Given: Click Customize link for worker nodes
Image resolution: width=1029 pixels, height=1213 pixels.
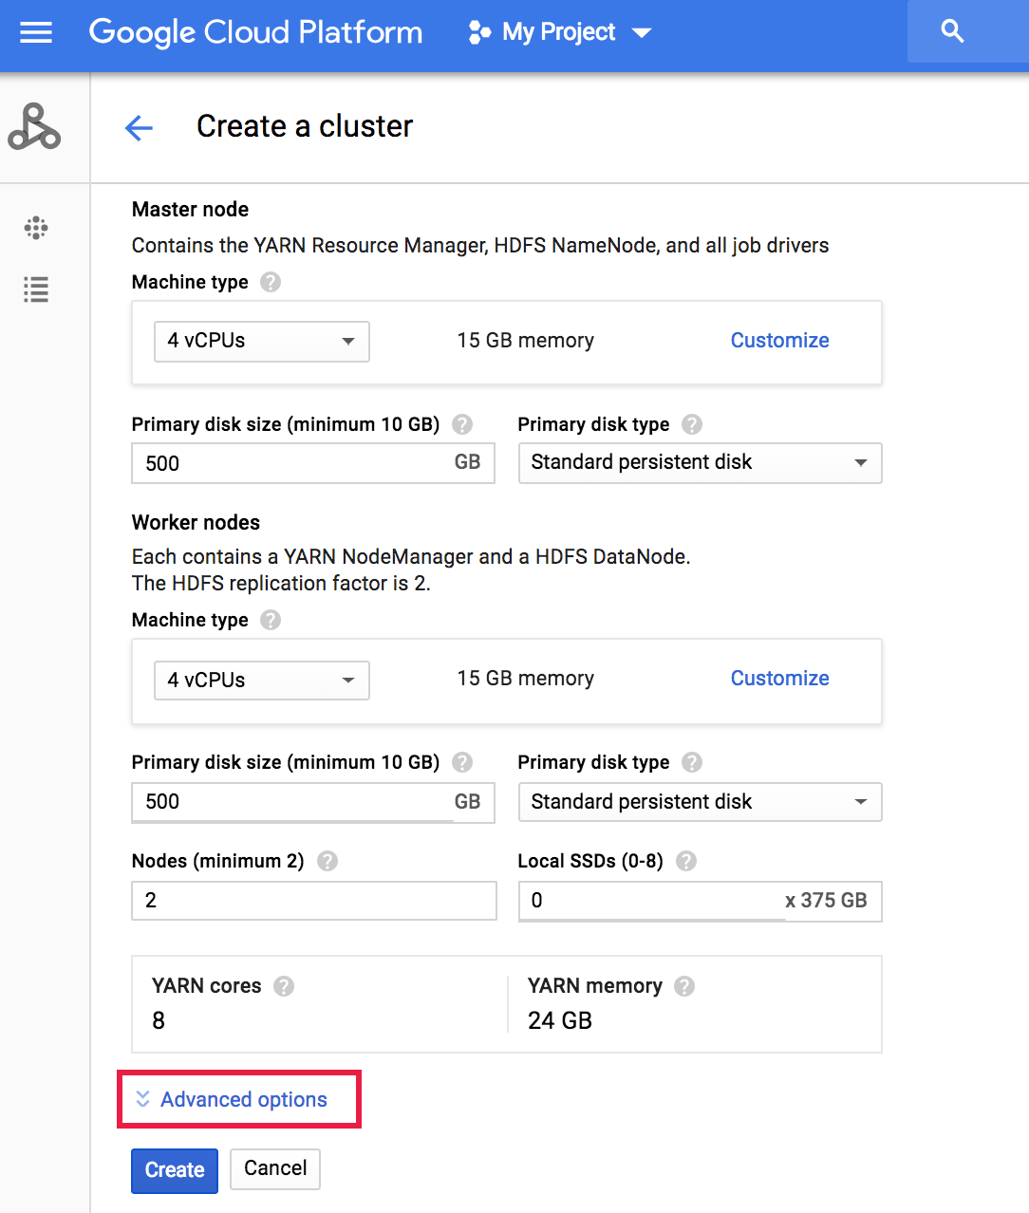Looking at the screenshot, I should point(779,678).
